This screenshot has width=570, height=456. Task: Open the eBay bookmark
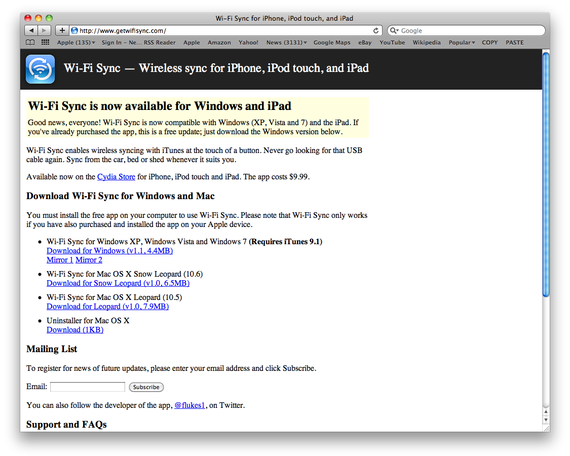pos(365,43)
